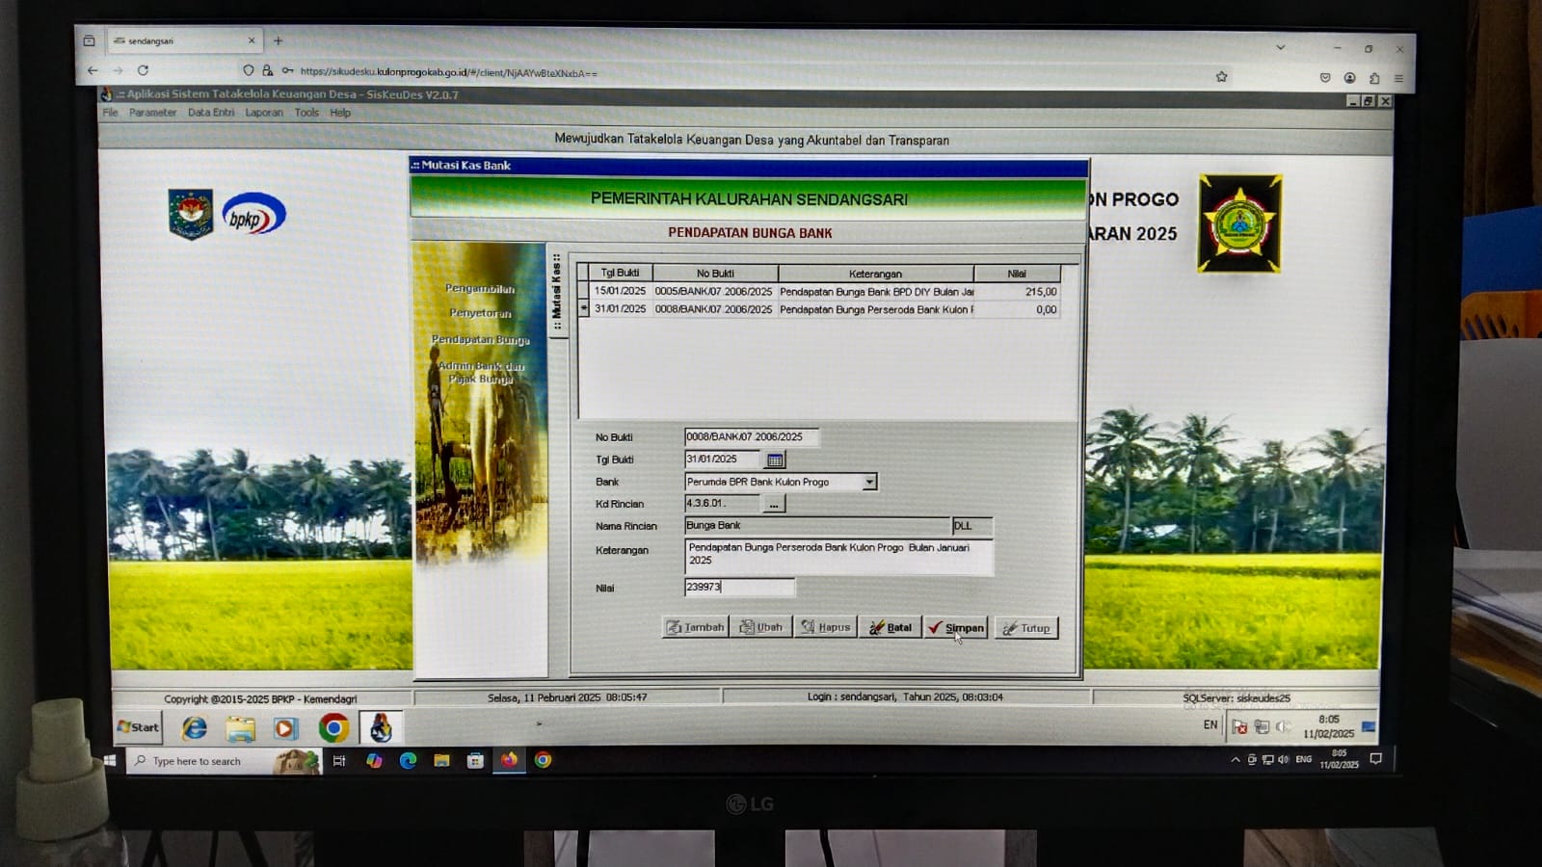Select Pendapatan Bunga in the side panel
This screenshot has height=867, width=1542.
click(x=480, y=339)
